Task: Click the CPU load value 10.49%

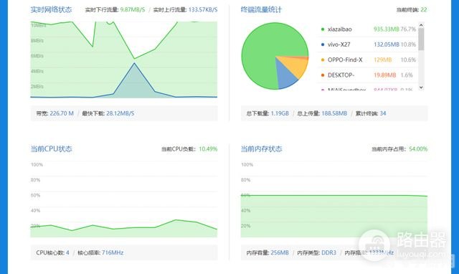Action: [x=208, y=149]
